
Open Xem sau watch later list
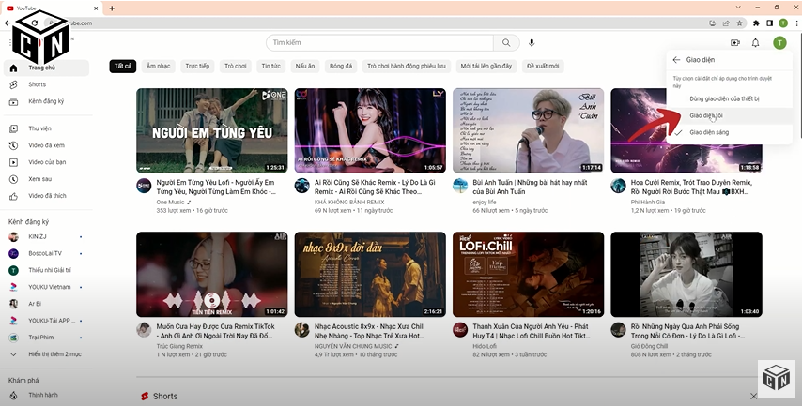click(39, 178)
